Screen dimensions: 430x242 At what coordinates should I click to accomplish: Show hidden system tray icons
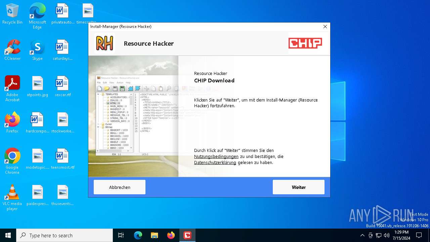pos(362,235)
